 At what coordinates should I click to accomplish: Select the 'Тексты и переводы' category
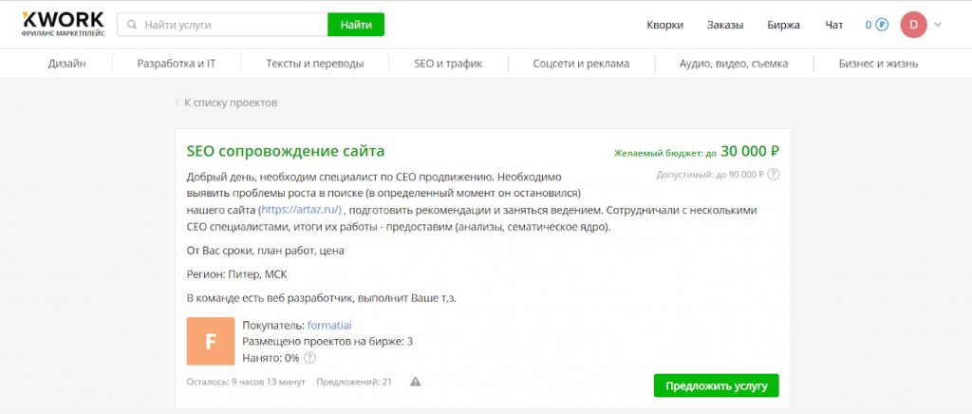point(315,64)
